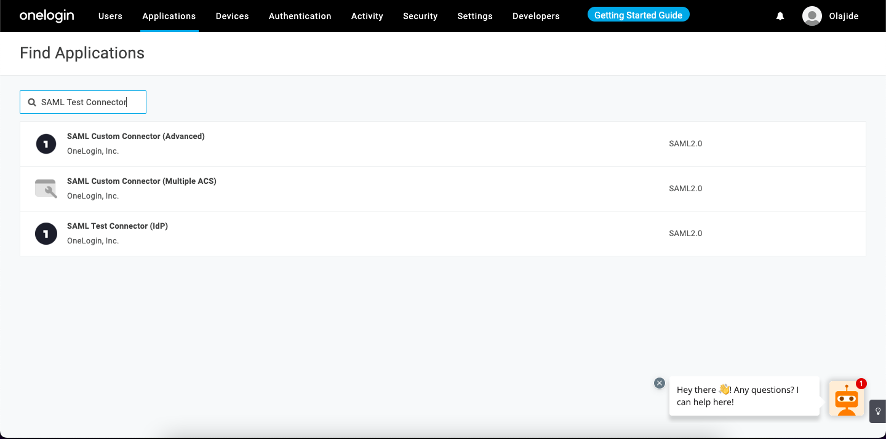Open the Users menu
This screenshot has height=439, width=886.
click(x=110, y=16)
